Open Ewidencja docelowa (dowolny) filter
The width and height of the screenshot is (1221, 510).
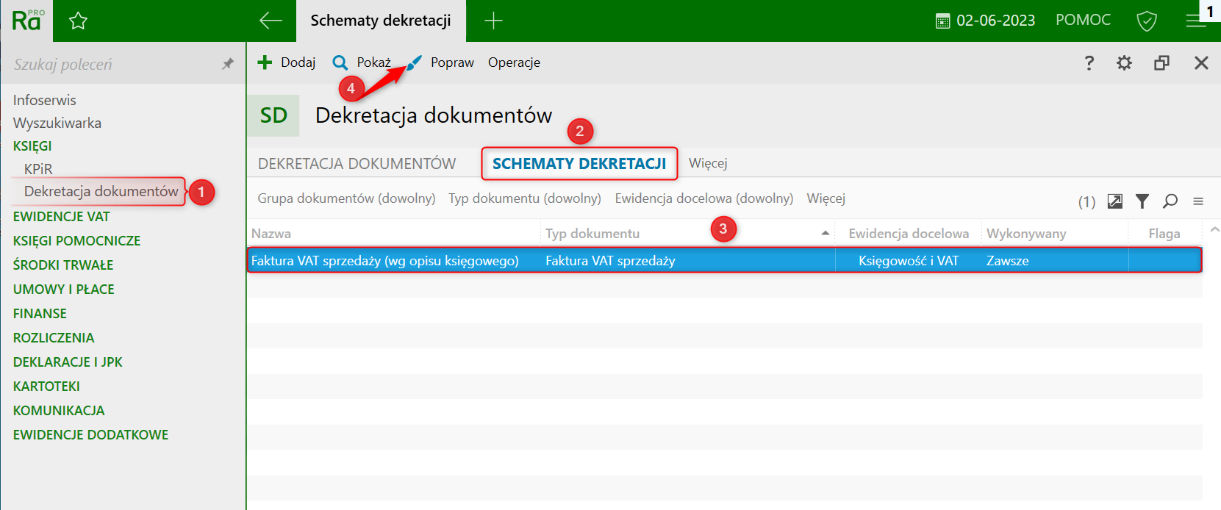(x=704, y=198)
